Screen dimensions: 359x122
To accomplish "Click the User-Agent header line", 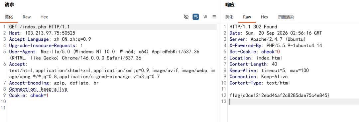I will click(x=104, y=55).
